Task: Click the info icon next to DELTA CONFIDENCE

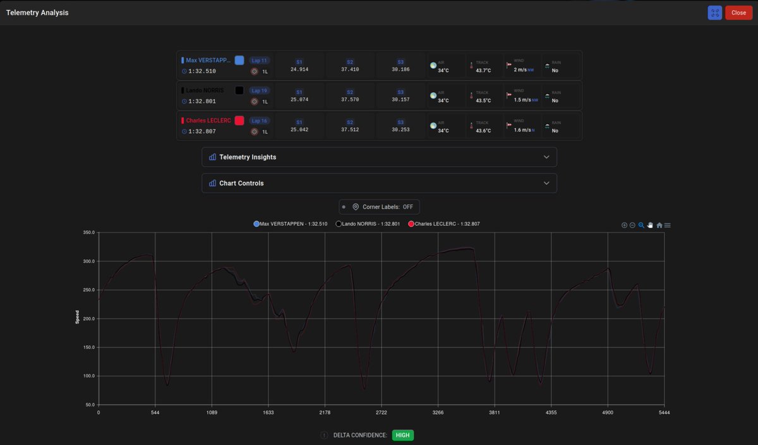Action: coord(324,435)
